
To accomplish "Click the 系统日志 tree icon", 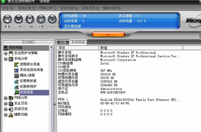I will pos(11,109).
